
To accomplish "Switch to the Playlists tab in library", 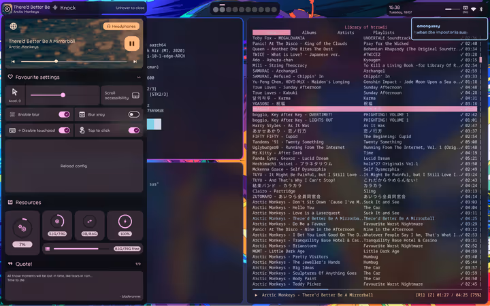I will coord(383,33).
